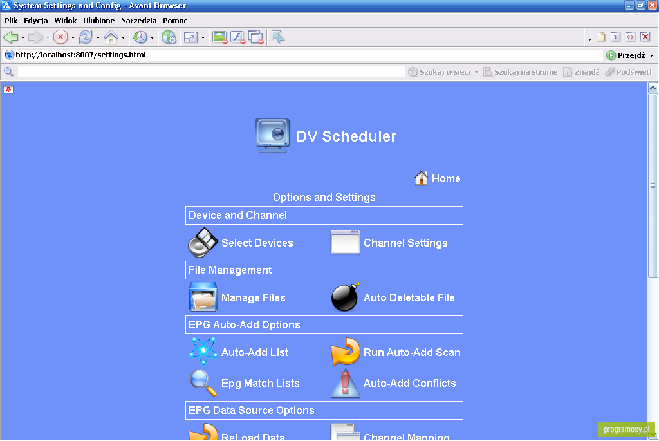Click the search magnifier icon in search bar

[8, 72]
